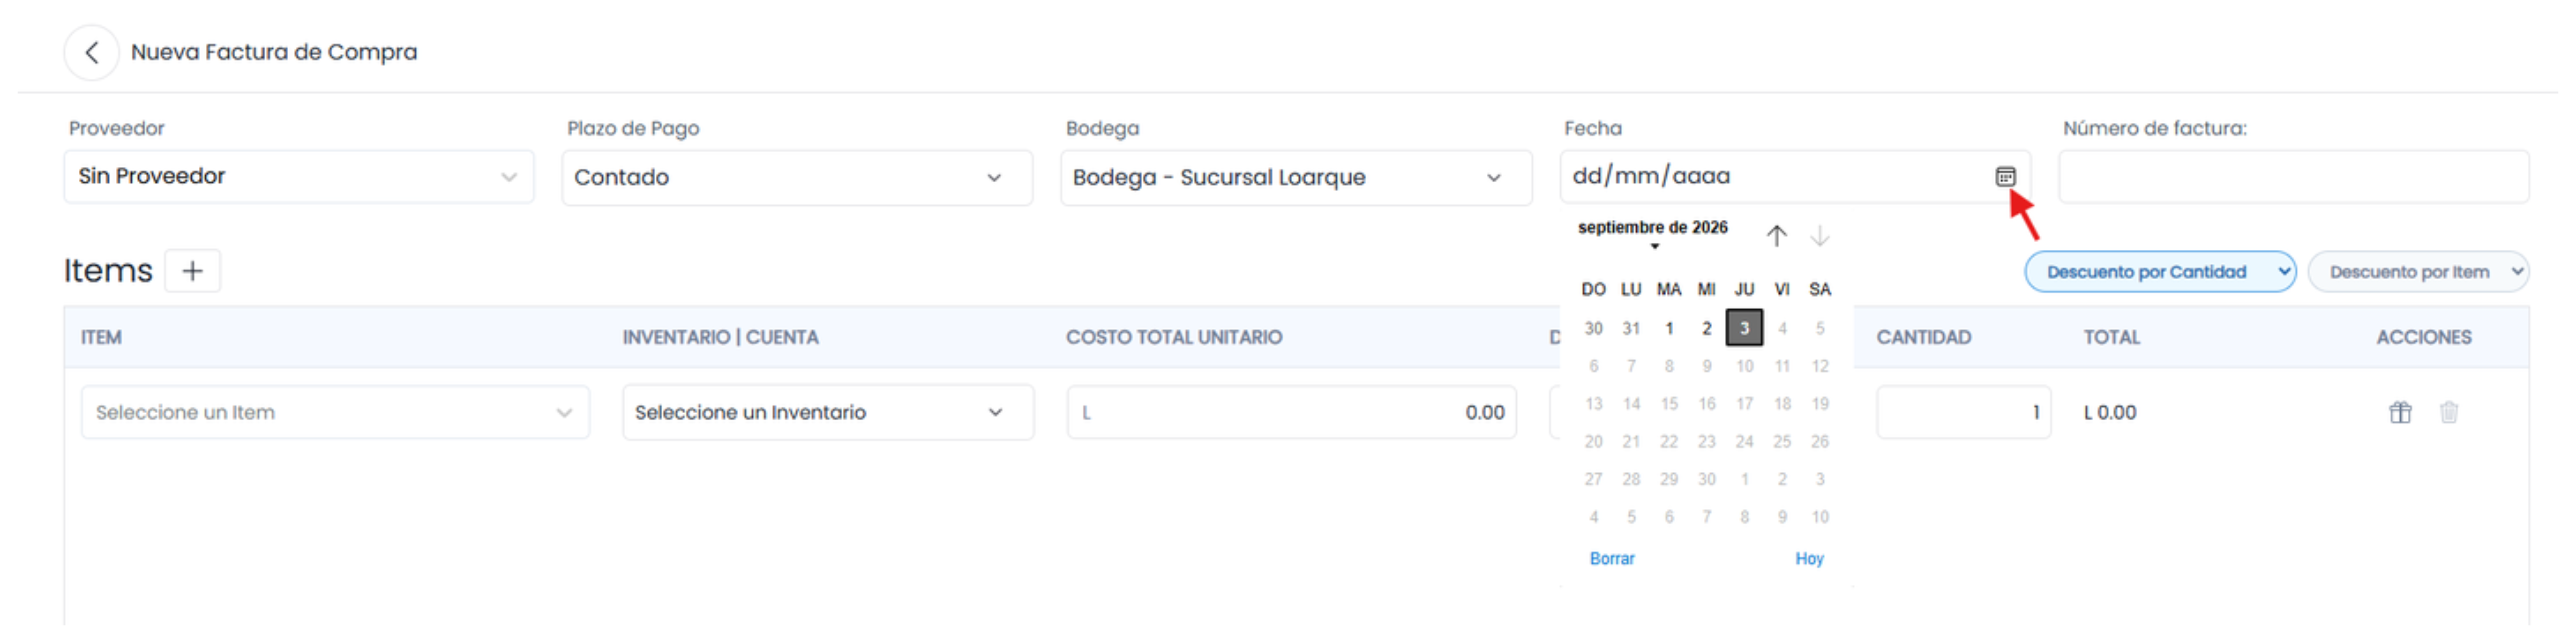This screenshot has height=643, width=2576.
Task: Click the Nueva Factura de Compra title
Action: point(274,52)
